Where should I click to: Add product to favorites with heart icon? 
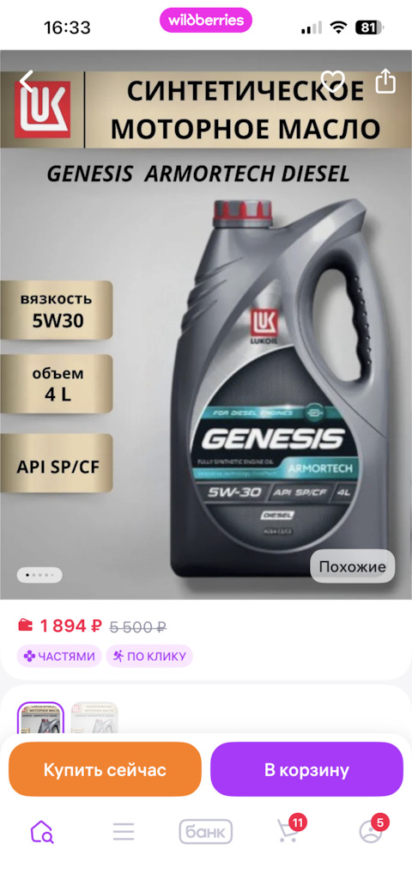pos(333,82)
